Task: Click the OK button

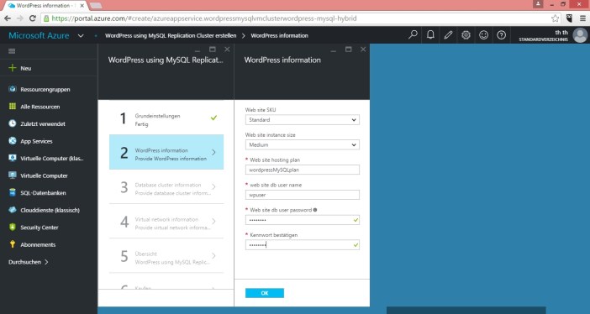Action: [x=265, y=293]
